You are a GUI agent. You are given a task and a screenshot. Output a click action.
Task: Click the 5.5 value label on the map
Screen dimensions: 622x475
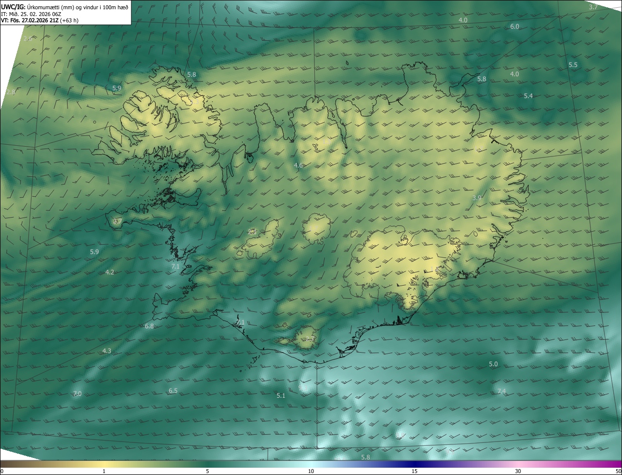pyautogui.click(x=573, y=65)
